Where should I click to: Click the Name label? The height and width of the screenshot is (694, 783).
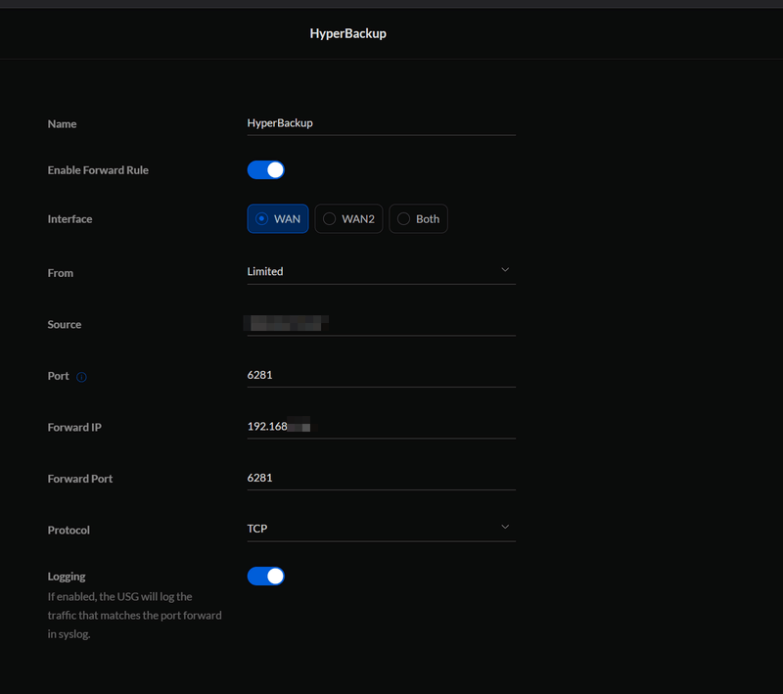(x=62, y=123)
